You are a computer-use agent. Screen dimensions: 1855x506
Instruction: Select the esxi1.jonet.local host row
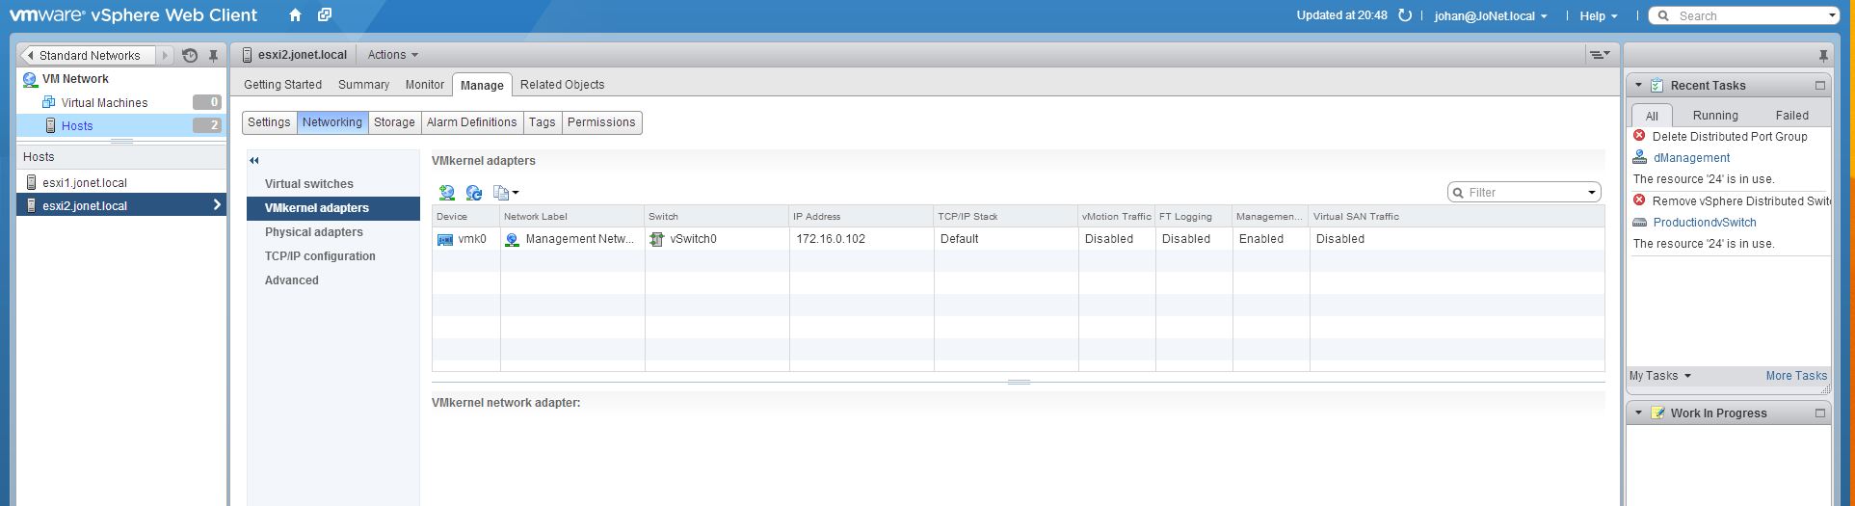tap(121, 182)
